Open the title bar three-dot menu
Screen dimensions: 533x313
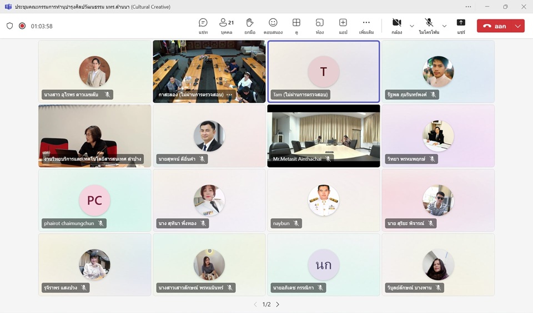[x=468, y=7]
